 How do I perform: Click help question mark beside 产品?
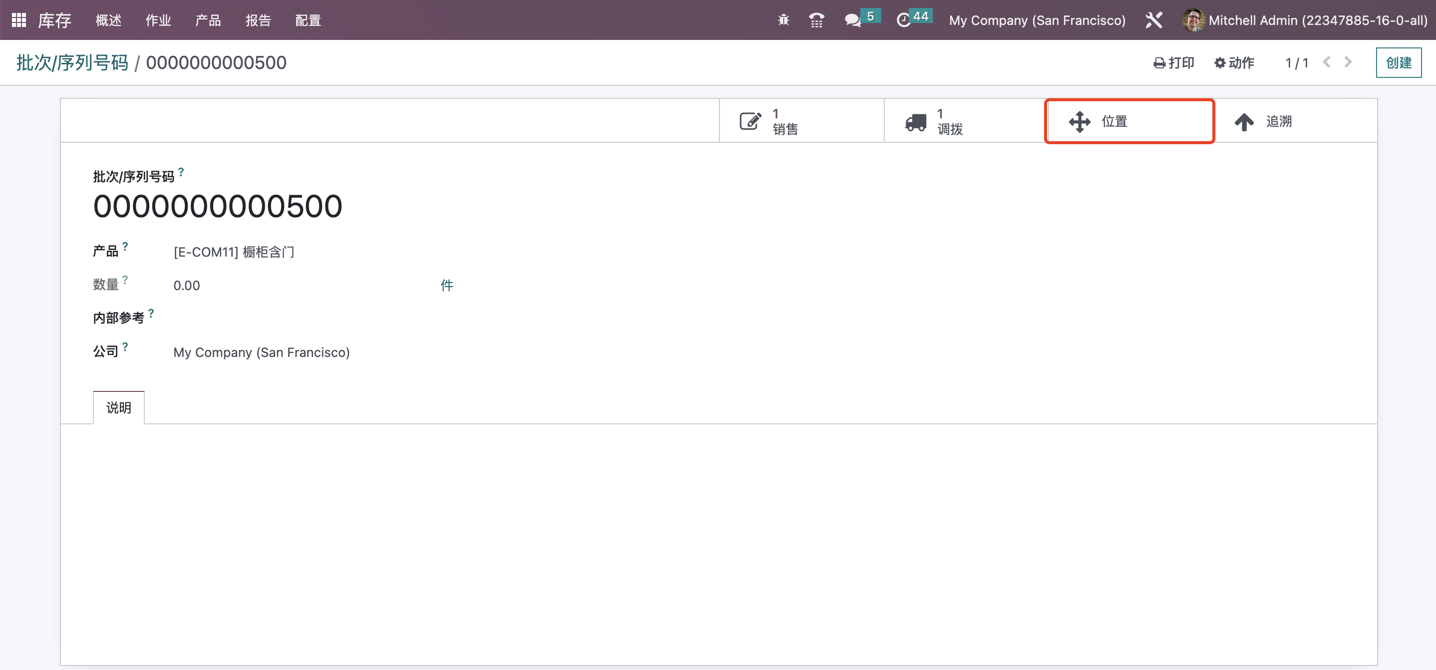pyautogui.click(x=125, y=246)
